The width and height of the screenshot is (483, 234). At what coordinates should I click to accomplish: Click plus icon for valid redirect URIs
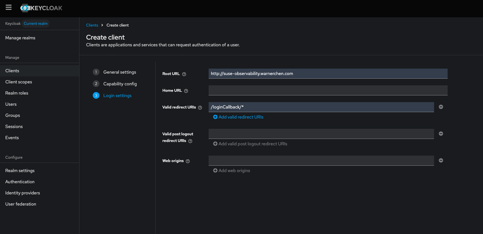[215, 117]
